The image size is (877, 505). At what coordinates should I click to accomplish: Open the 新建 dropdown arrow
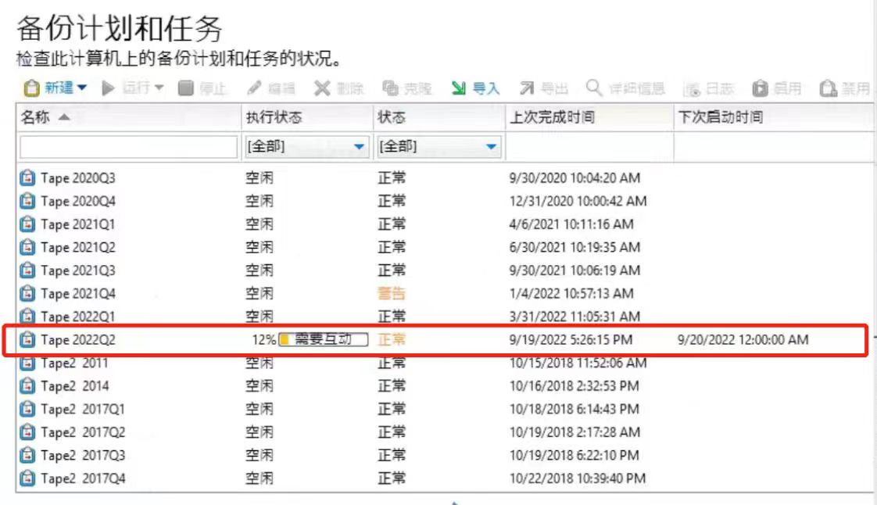pyautogui.click(x=81, y=88)
